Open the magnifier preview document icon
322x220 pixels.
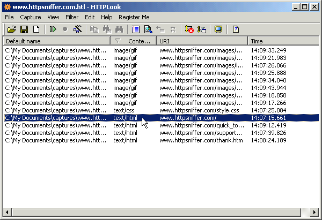pos(148,29)
